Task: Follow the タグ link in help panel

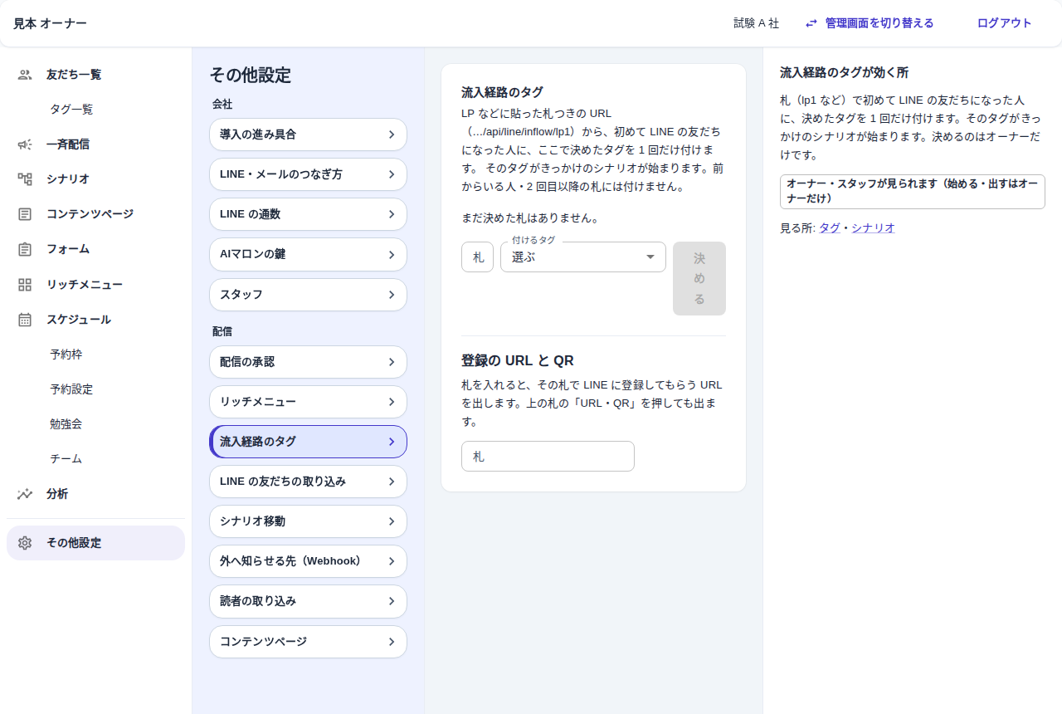Action: tap(830, 227)
